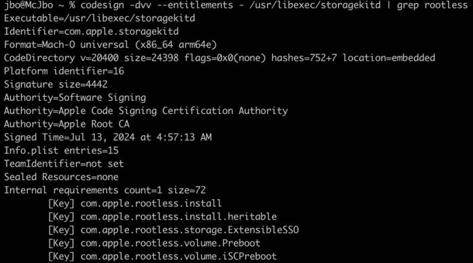The height and width of the screenshot is (263, 473).
Task: Click the Sealed Resources=none line
Action: [x=61, y=177]
